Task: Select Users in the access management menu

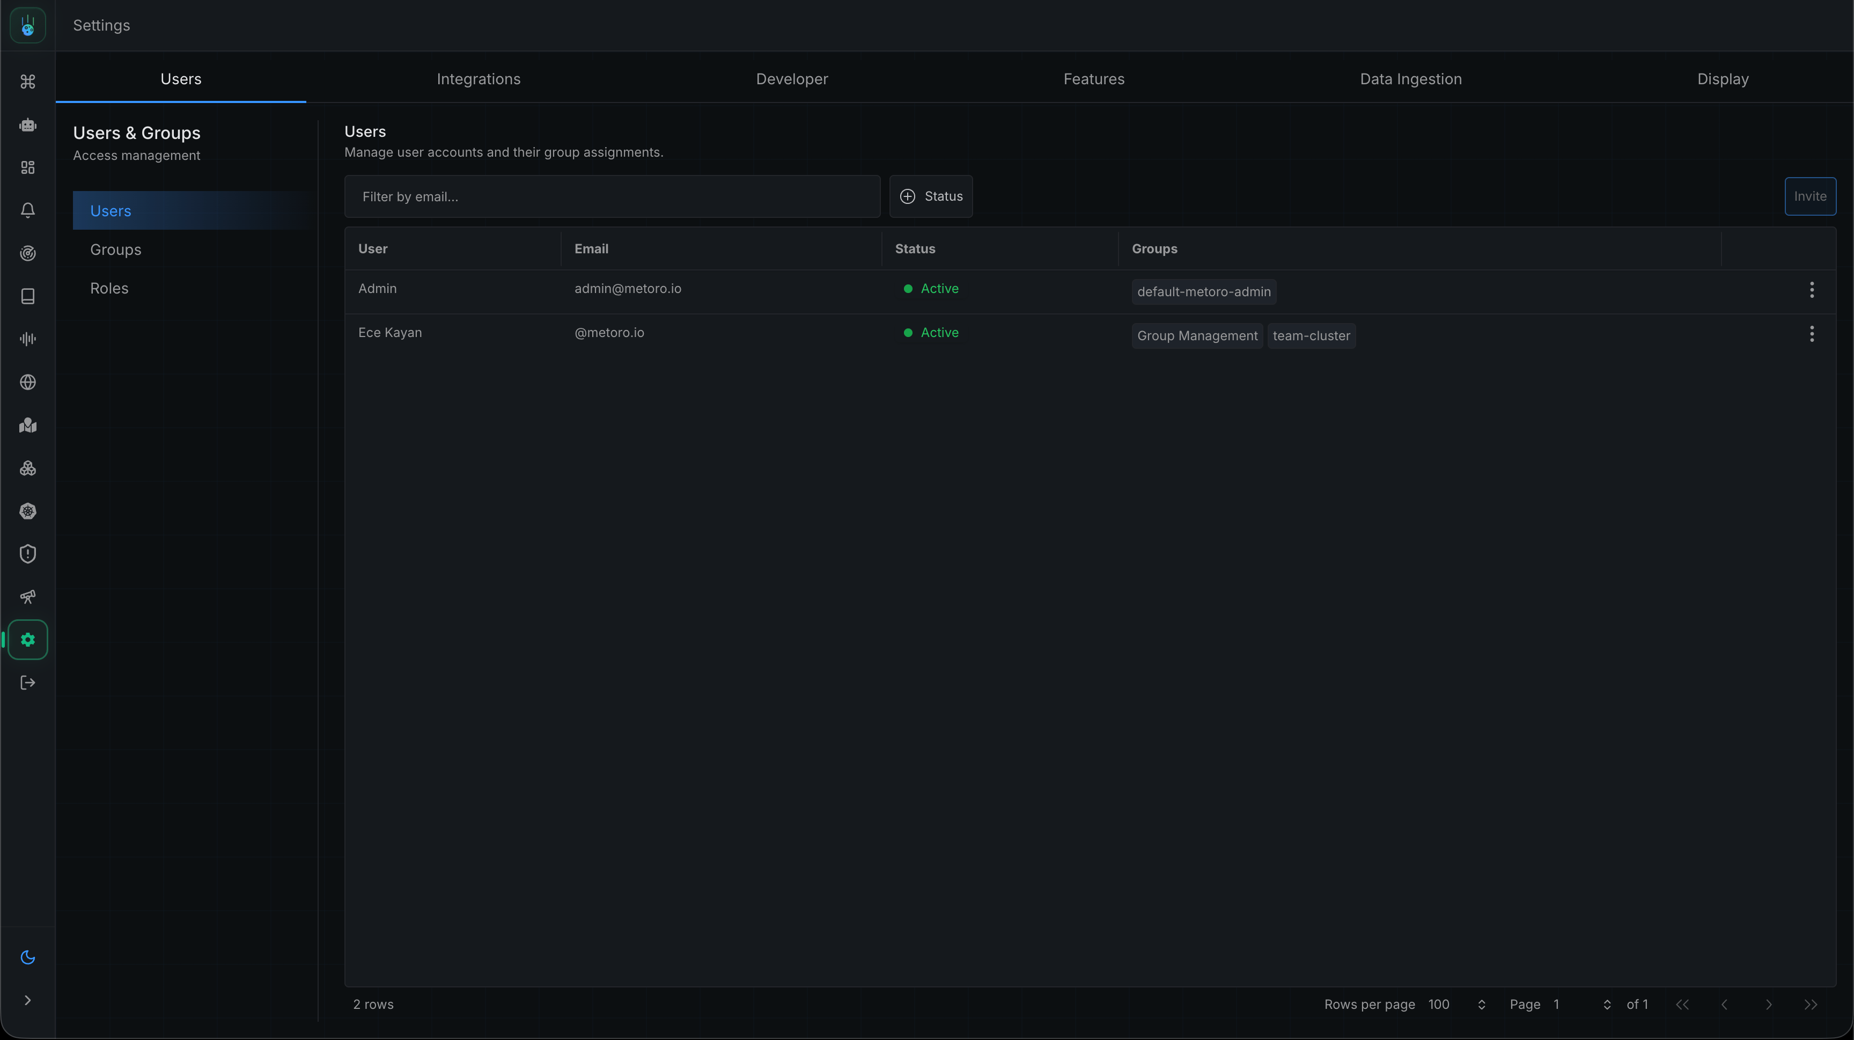Action: (x=194, y=211)
